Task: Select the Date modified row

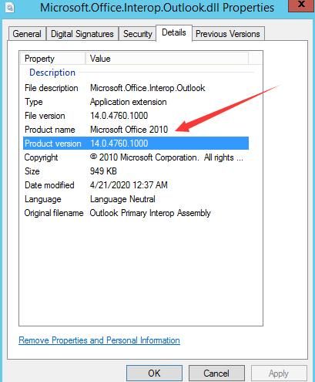Action: (136, 185)
